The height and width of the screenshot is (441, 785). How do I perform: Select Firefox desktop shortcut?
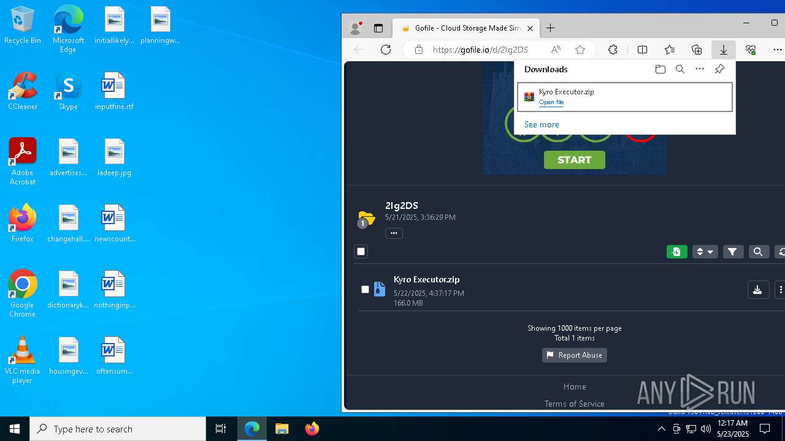[23, 223]
